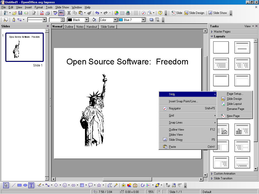Select the Ellipse drawing tool
Viewport: 259px width, 194px height.
[25, 185]
